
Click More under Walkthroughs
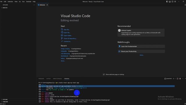(x=142, y=55)
